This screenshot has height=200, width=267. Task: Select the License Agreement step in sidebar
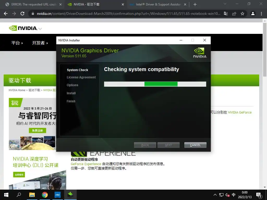coord(81,77)
